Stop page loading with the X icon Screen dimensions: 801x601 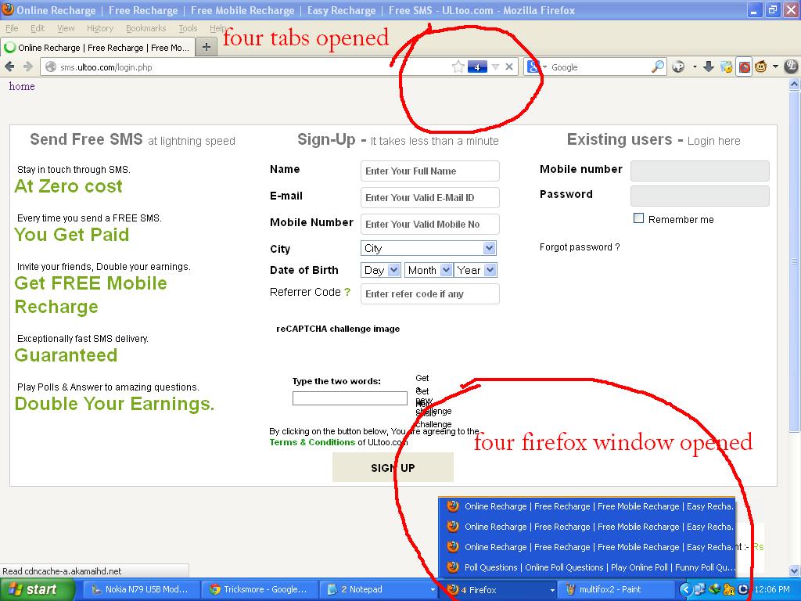coord(509,67)
